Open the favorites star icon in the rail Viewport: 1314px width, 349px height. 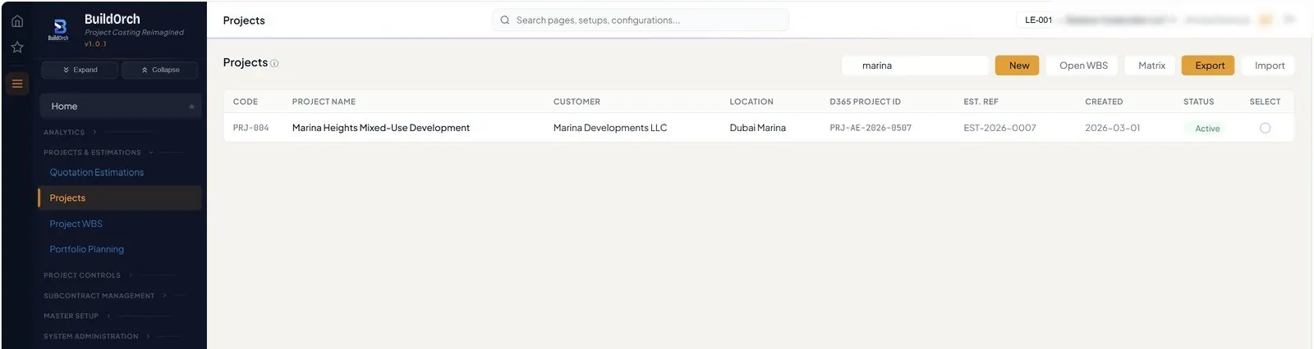[17, 48]
